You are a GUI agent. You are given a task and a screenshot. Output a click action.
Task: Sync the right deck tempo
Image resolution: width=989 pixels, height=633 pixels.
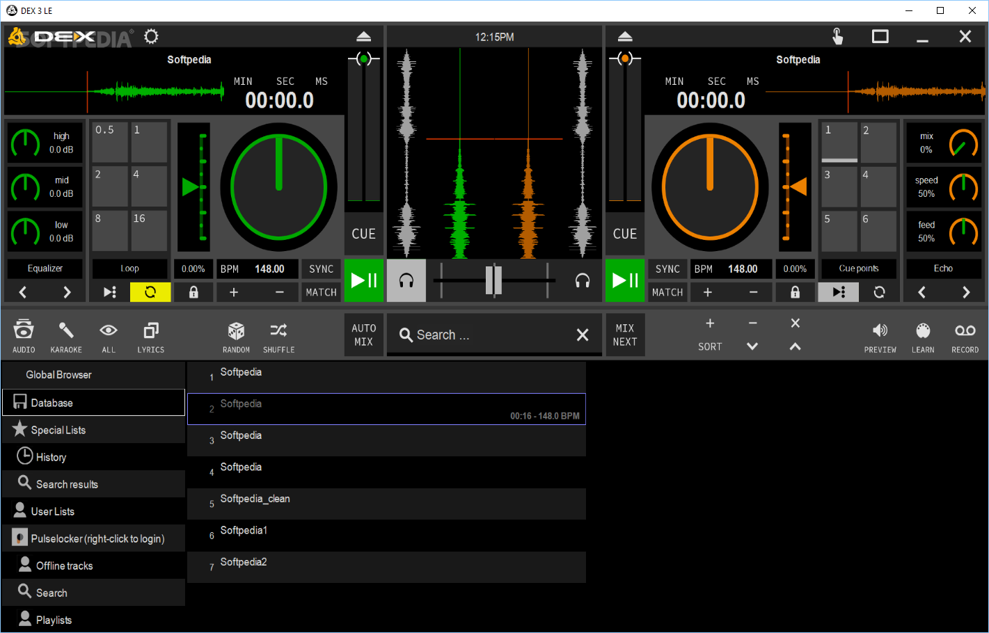tap(667, 269)
